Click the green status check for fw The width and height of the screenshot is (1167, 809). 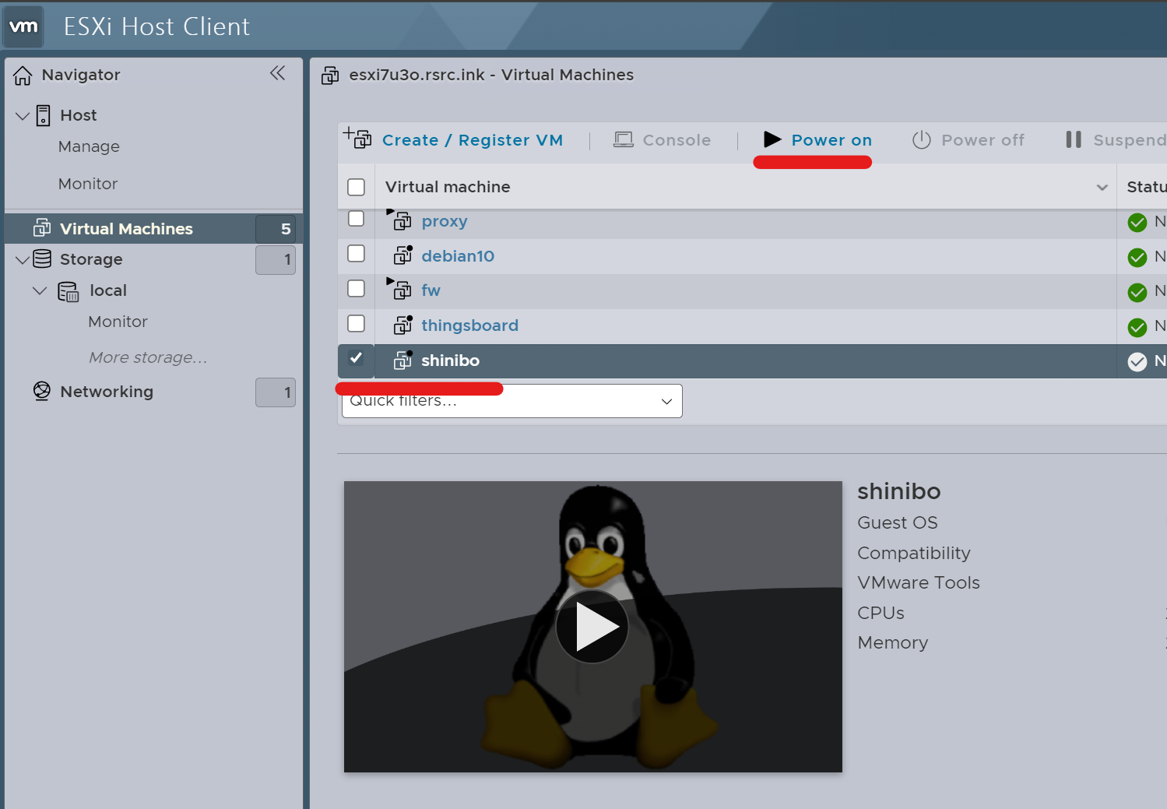(1137, 293)
